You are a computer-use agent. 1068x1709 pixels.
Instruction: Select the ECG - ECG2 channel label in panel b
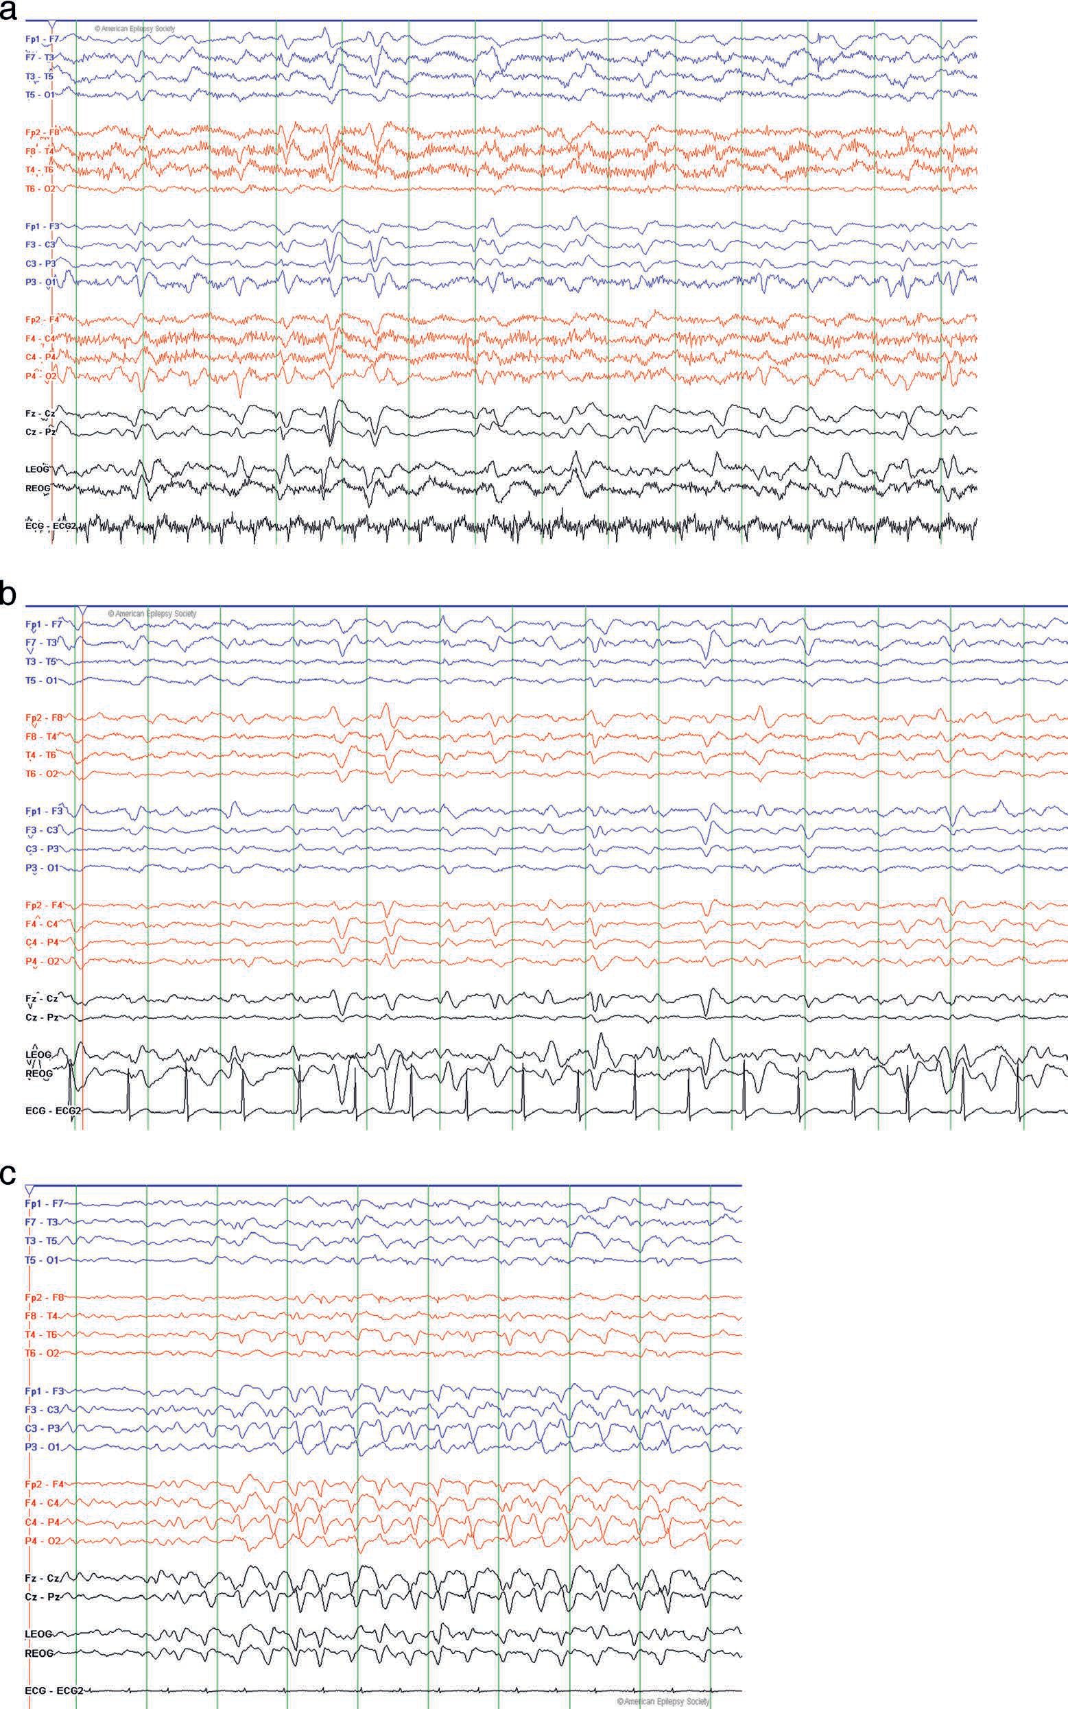click(x=53, y=1111)
